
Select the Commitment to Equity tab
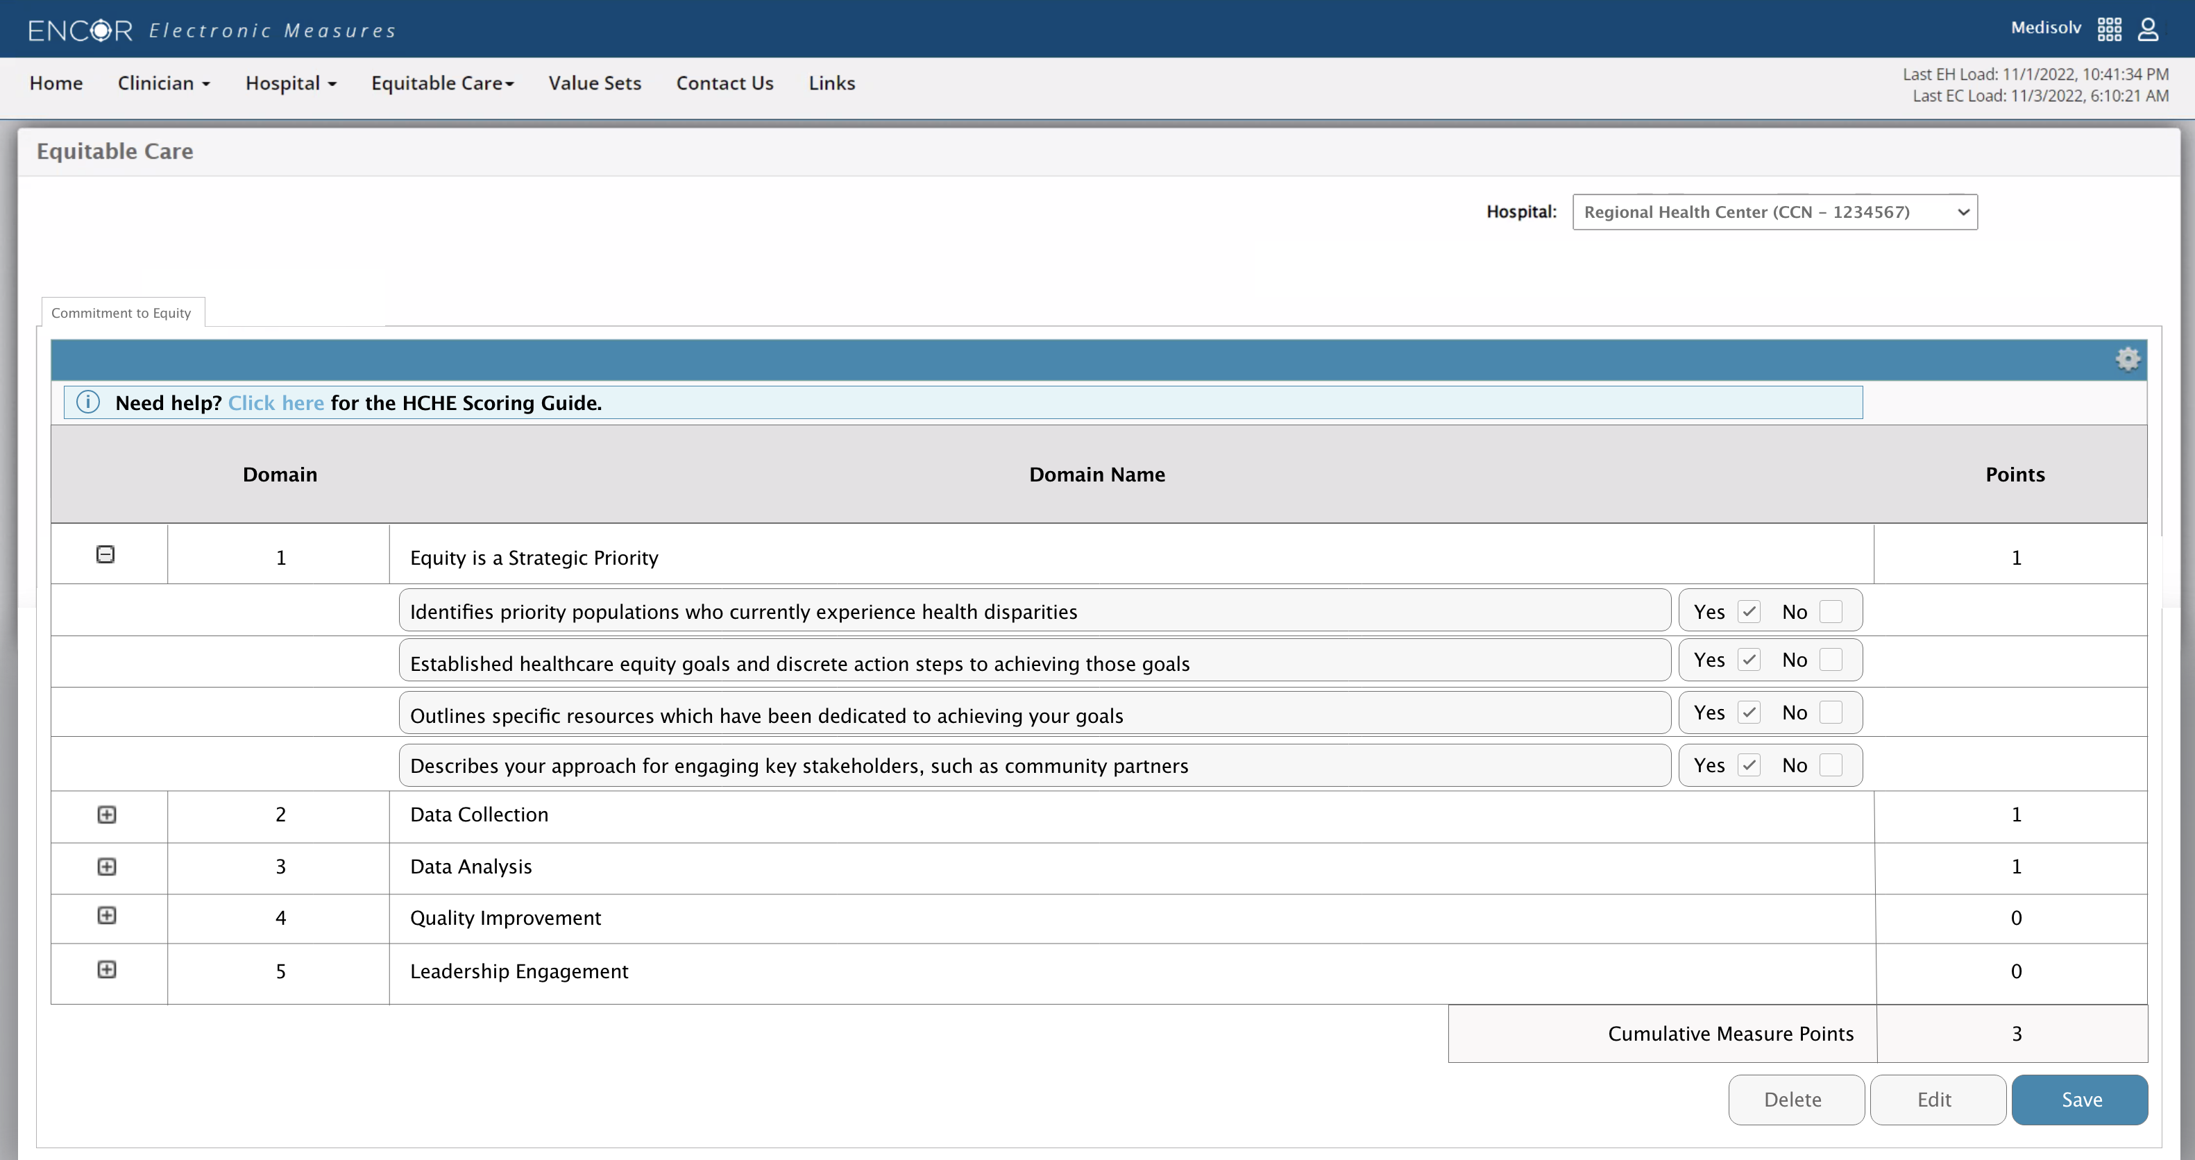click(120, 312)
